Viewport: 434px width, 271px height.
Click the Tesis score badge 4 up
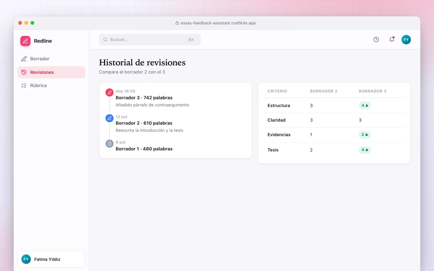365,150
